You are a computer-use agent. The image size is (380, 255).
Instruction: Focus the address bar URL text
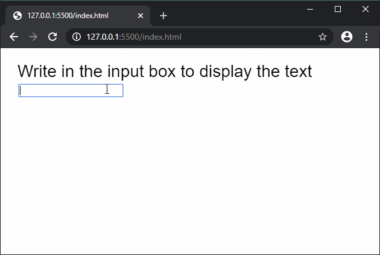[134, 37]
